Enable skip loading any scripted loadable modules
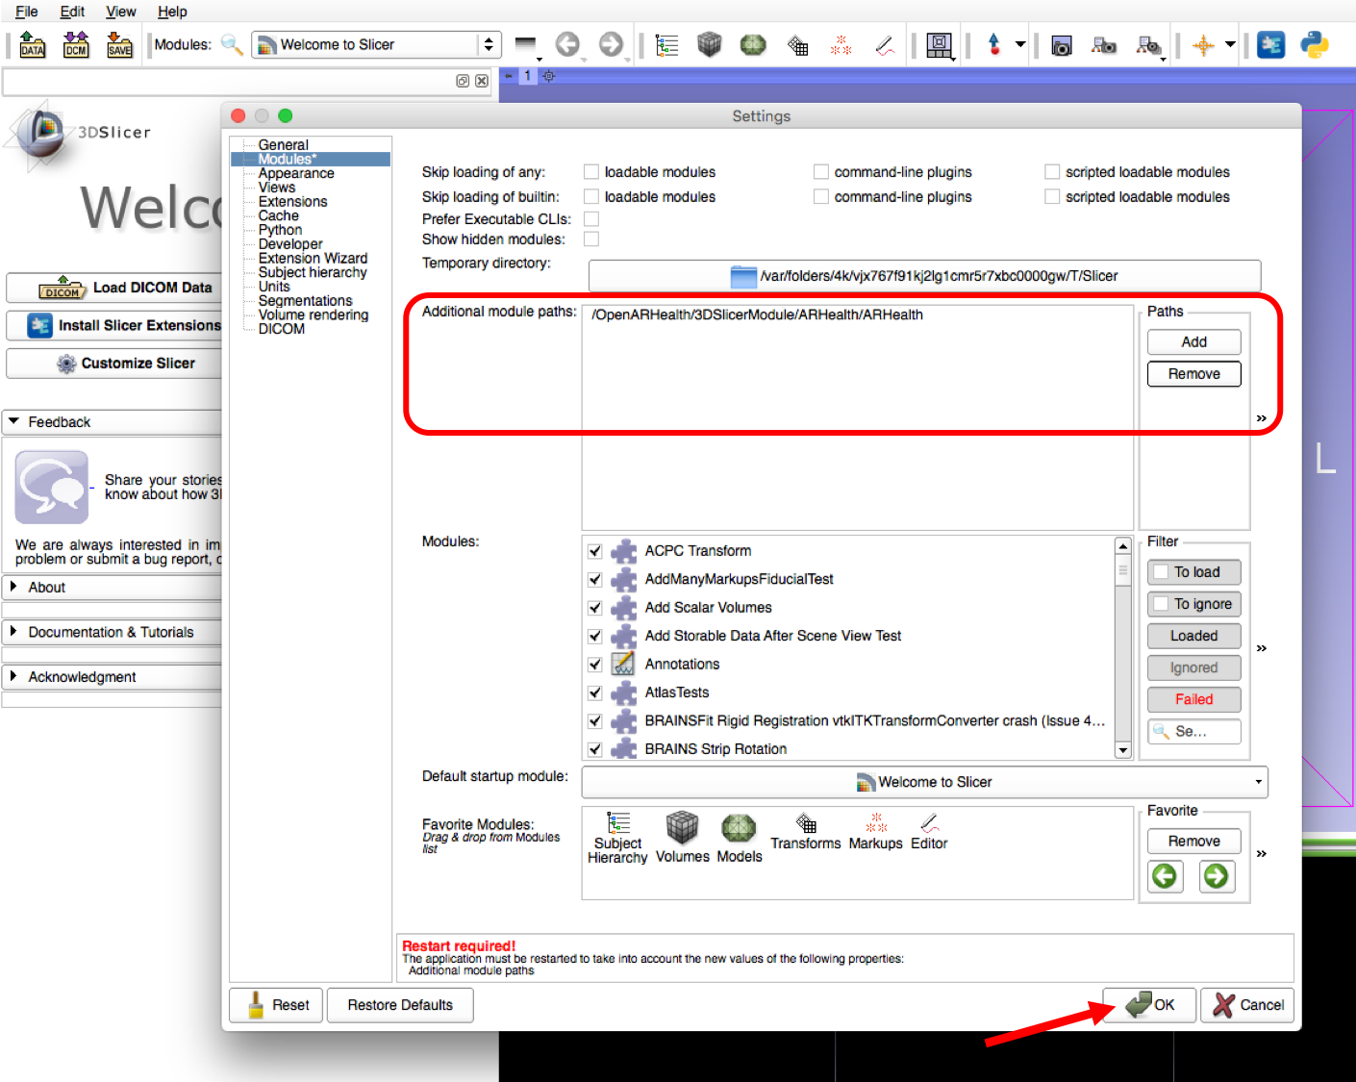1356x1082 pixels. (1052, 171)
